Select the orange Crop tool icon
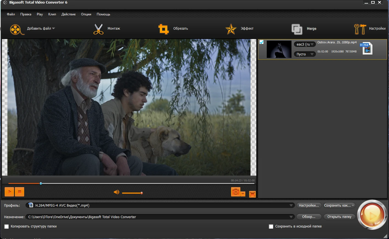This screenshot has width=389, height=239. (x=163, y=29)
